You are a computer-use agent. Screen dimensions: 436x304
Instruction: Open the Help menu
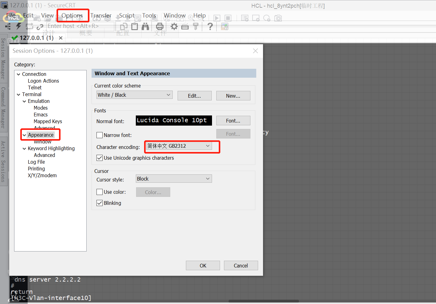[x=199, y=15]
